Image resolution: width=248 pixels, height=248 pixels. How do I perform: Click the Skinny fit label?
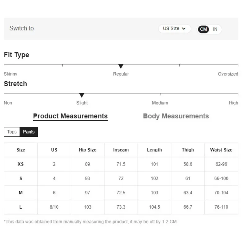pos(11,74)
